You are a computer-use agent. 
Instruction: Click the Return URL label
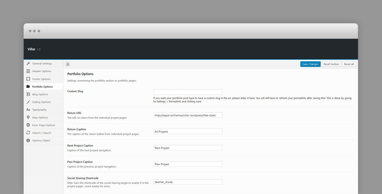tap(74, 113)
